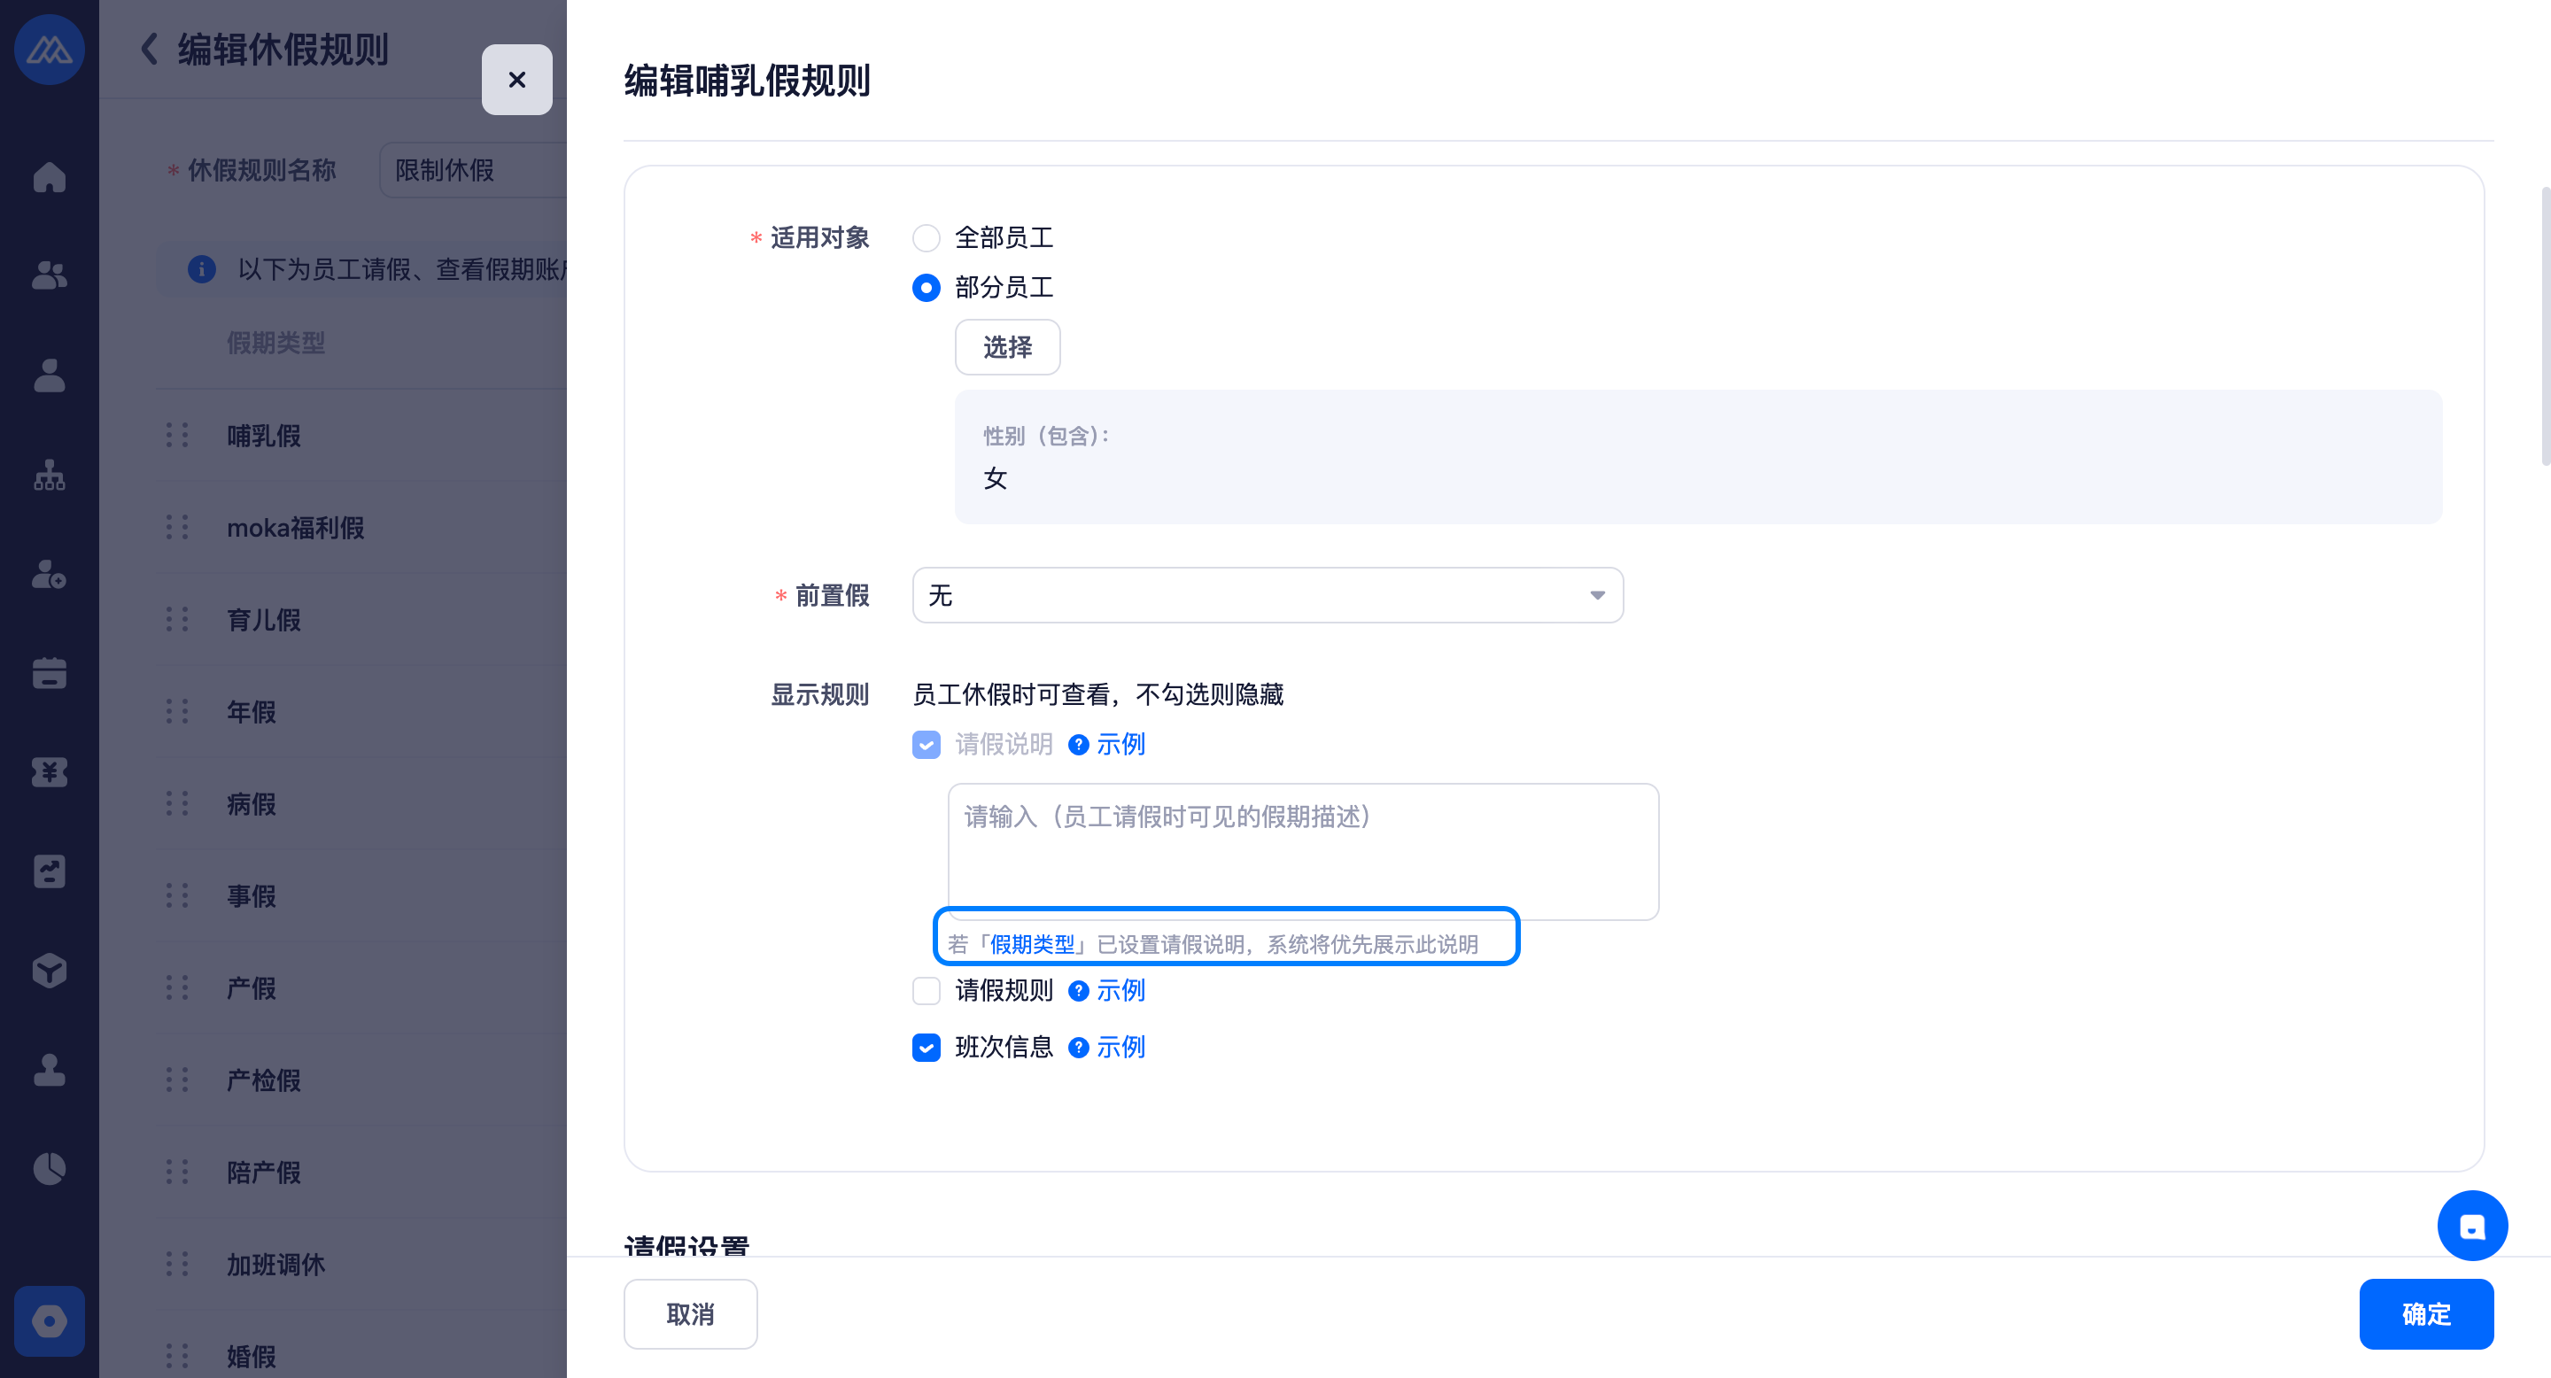Select 年假 in leave type list
The width and height of the screenshot is (2551, 1378).
(x=252, y=712)
